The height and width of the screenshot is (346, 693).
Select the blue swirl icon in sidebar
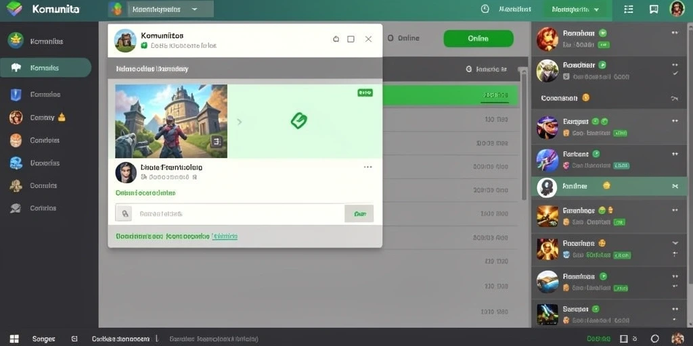point(16,163)
